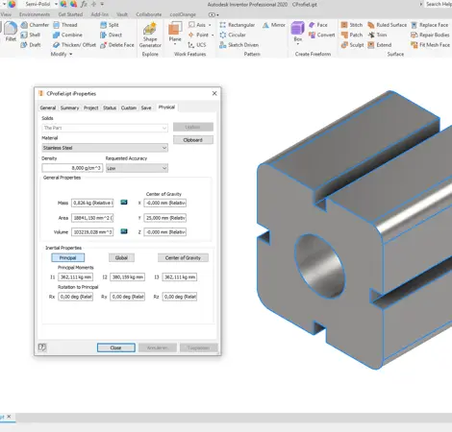The height and width of the screenshot is (432, 452).
Task: Select the Combine tool
Action: pos(67,35)
